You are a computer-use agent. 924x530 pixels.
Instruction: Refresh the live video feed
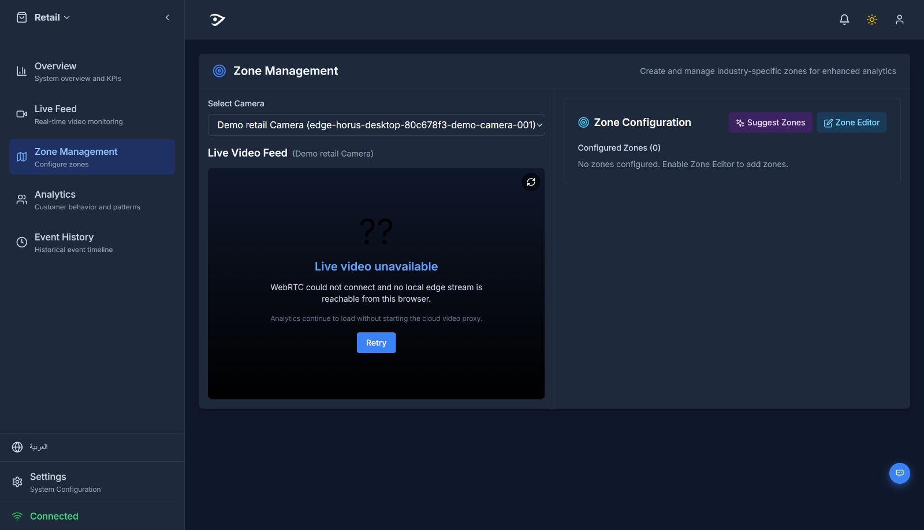click(531, 182)
